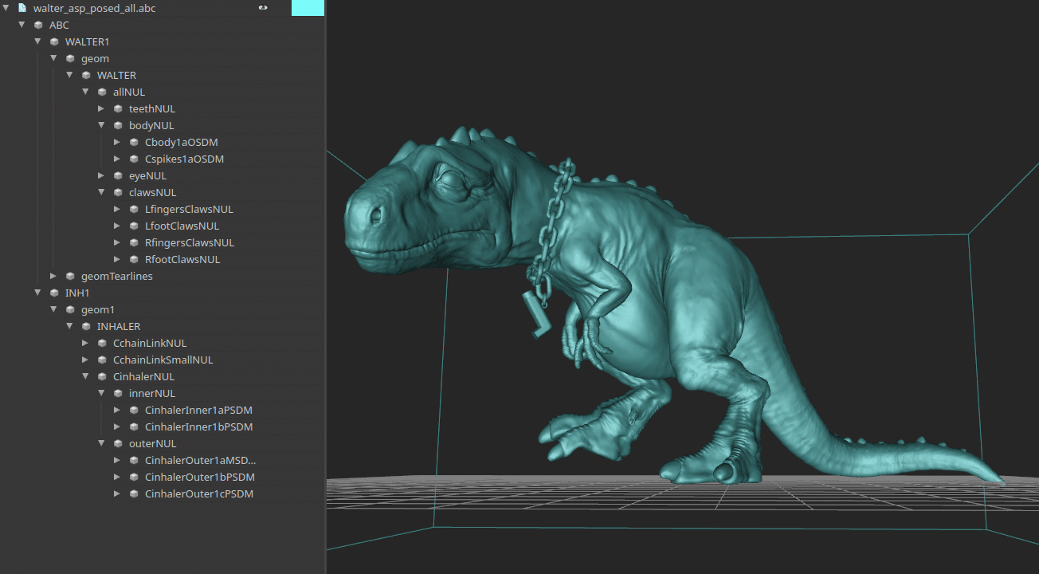Select the node icon for CchainLinkNUL
This screenshot has width=1039, height=574.
click(101, 343)
